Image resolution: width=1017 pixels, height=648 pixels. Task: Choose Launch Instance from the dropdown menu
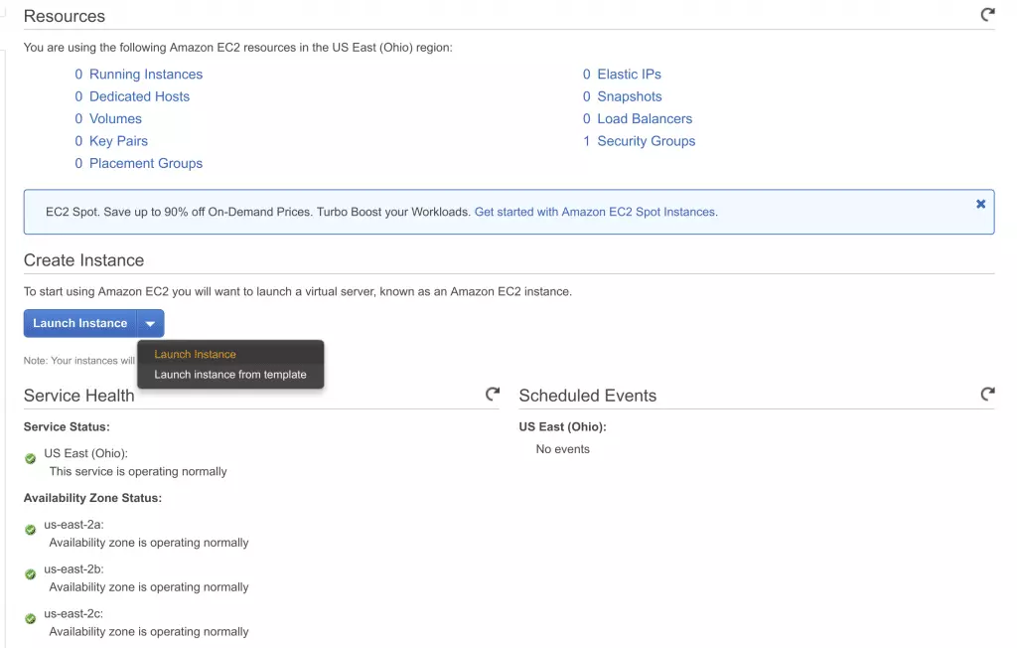(196, 354)
